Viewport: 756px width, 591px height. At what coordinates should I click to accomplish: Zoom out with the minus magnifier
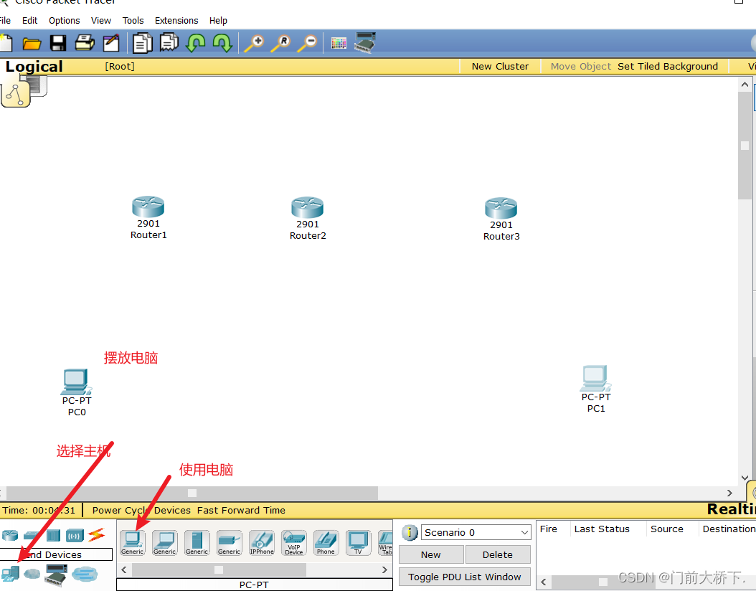307,43
